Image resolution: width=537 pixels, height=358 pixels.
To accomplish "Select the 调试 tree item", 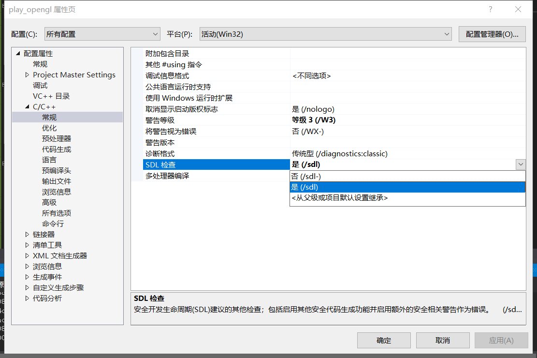I will (40, 85).
